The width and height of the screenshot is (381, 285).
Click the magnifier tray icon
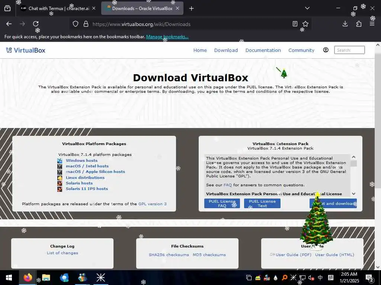click(x=285, y=278)
